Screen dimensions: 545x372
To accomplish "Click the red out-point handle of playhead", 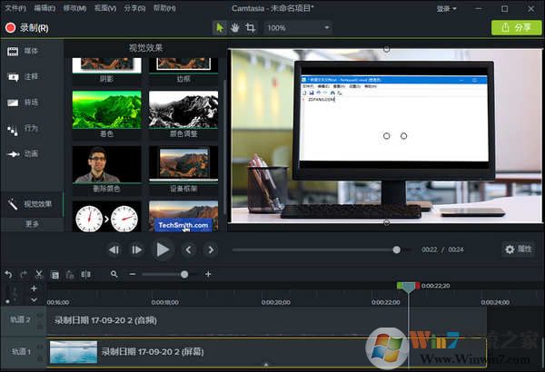I will (417, 286).
